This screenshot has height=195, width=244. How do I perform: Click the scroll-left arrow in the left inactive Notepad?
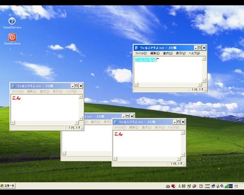13,123
